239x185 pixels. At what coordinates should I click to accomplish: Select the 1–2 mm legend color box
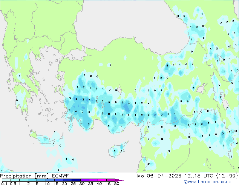pyautogui.click(x=24, y=180)
